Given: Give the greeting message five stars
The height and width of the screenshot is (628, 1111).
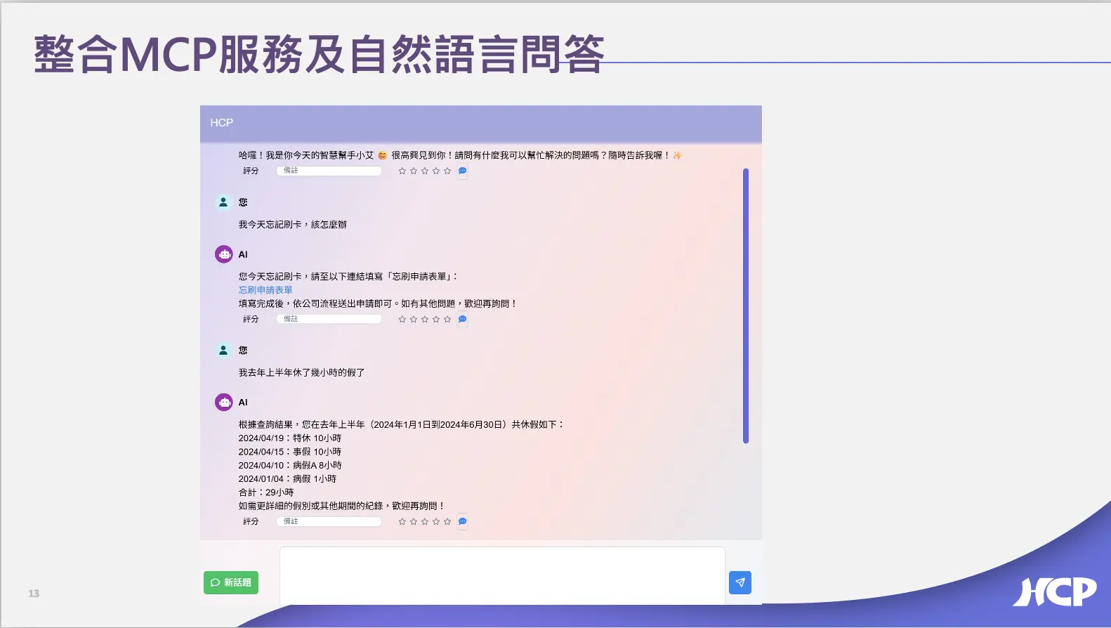Looking at the screenshot, I should tap(447, 171).
